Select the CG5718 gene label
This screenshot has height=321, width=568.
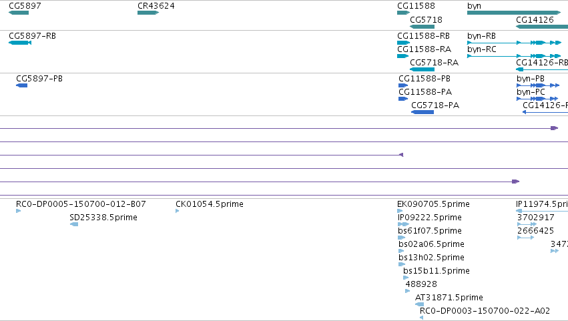[x=426, y=19]
